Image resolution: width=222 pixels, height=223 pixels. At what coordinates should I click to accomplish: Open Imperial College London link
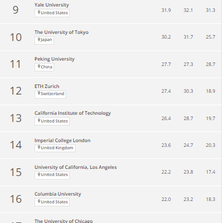tap(62, 140)
